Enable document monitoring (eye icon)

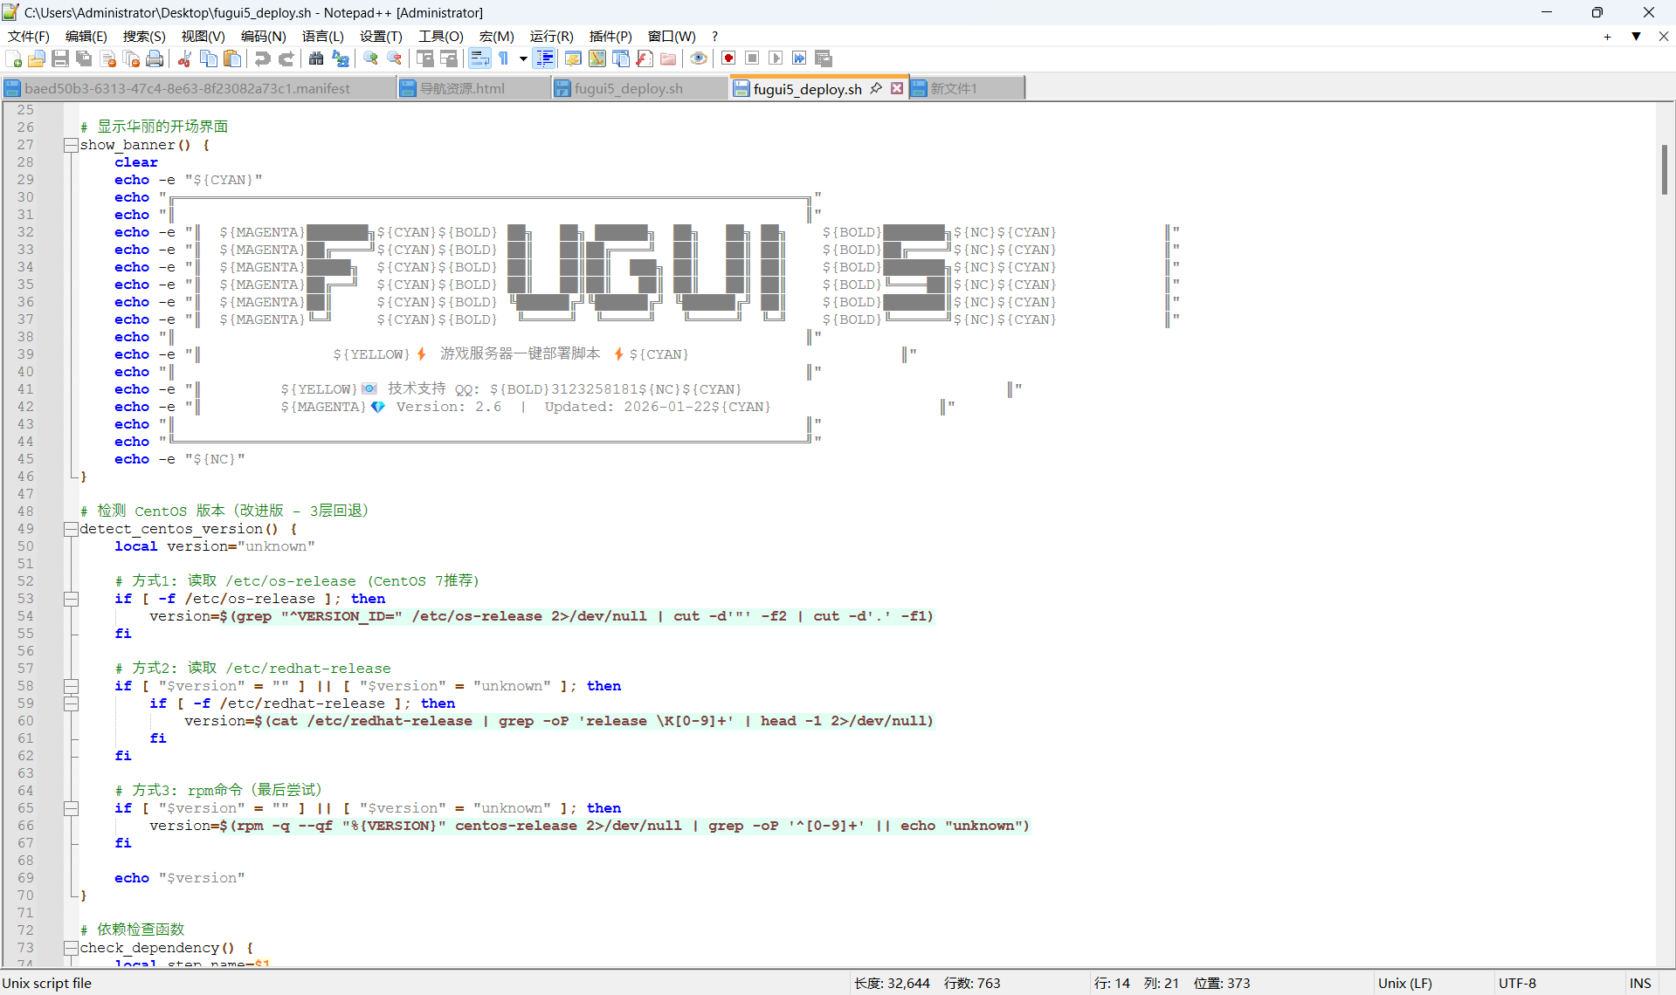coord(699,58)
